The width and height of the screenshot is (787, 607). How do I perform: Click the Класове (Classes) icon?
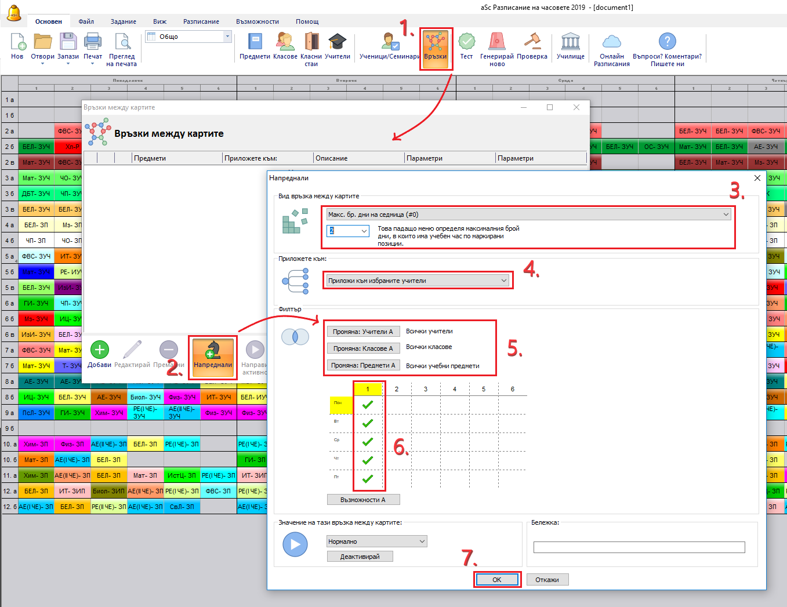285,46
